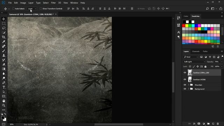This screenshot has width=224, height=126.
Task: Expand the Background group
Action: [189, 89]
